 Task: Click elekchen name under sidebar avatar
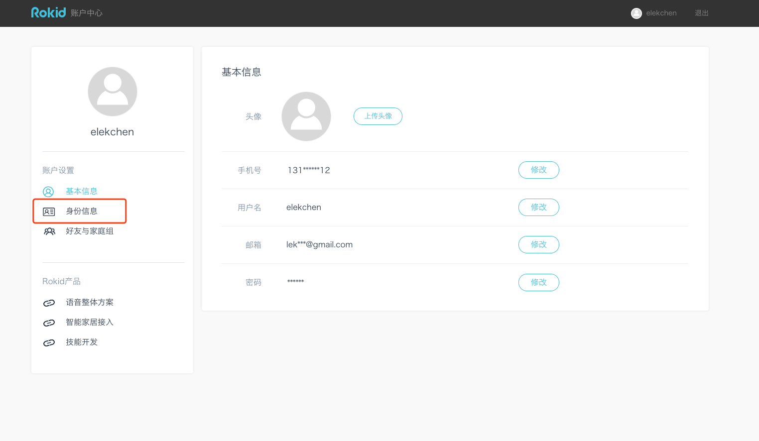112,132
